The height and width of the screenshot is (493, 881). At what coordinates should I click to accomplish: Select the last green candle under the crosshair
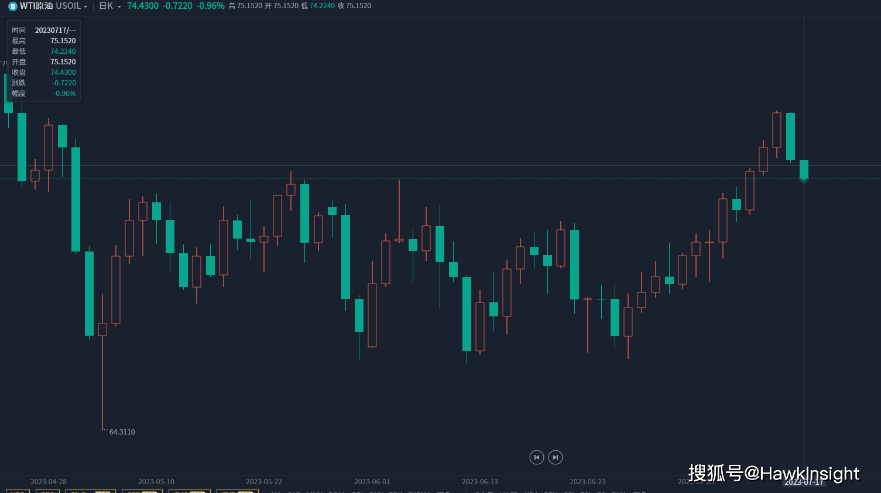804,170
